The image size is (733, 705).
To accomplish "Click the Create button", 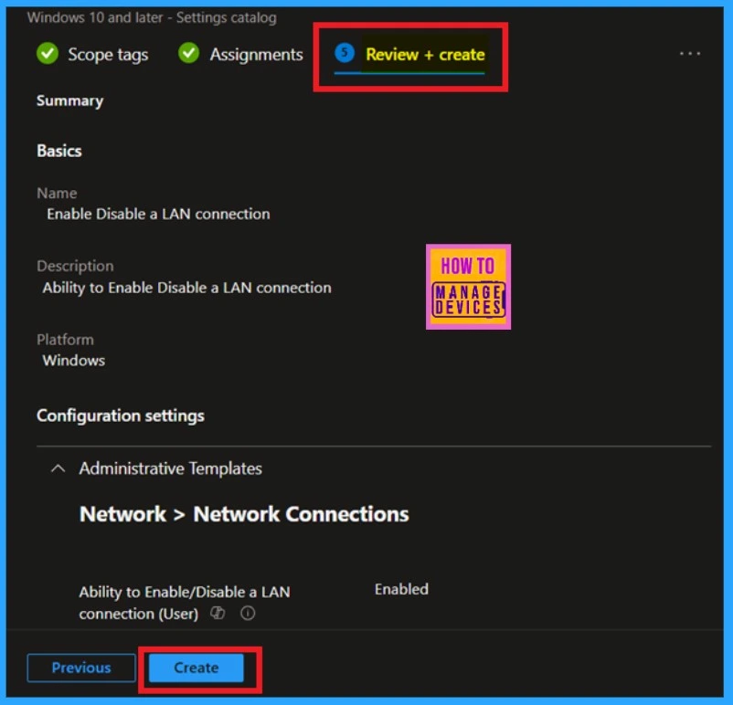I will [197, 668].
